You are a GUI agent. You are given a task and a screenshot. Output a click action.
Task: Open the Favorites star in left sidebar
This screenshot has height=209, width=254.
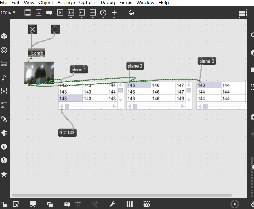click(x=4, y=174)
